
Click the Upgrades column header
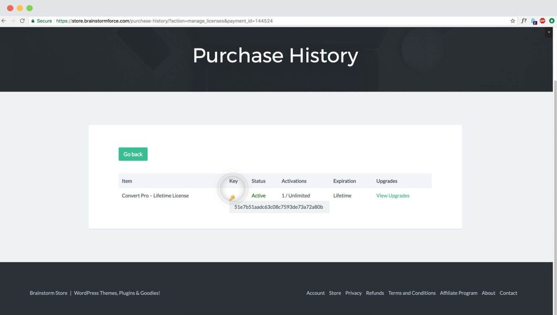tap(387, 181)
